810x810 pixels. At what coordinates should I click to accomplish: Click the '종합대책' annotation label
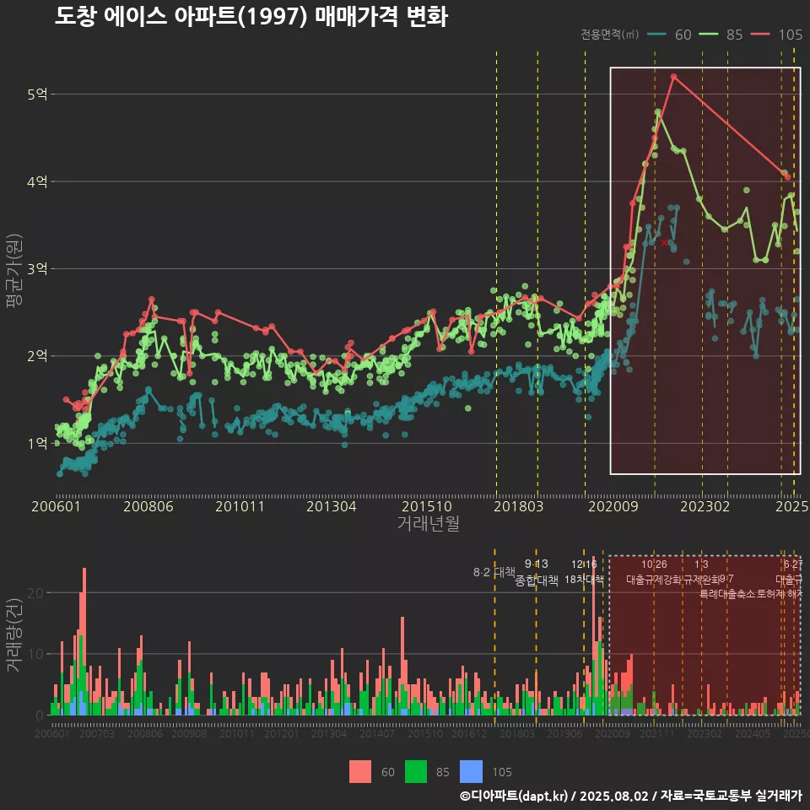537,580
